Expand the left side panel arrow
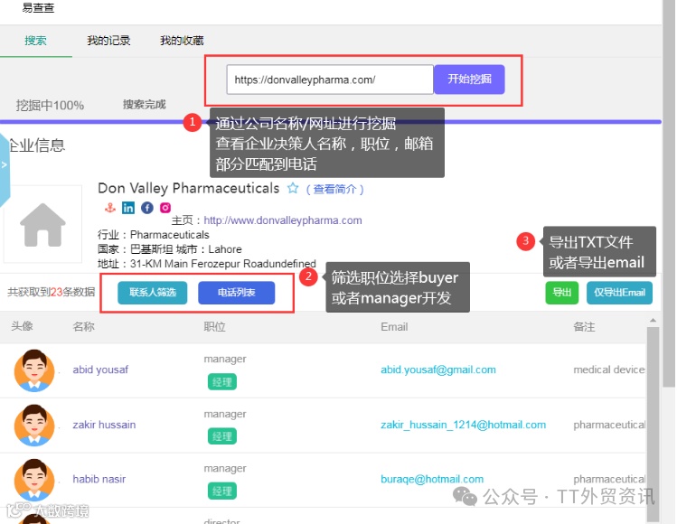 [4, 165]
